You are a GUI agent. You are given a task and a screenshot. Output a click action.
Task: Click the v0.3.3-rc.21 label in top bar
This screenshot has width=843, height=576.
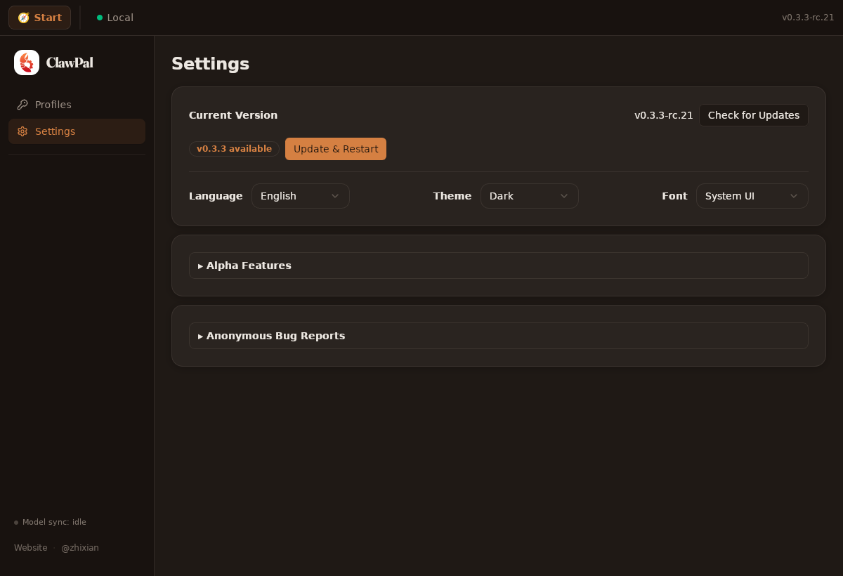tap(808, 18)
